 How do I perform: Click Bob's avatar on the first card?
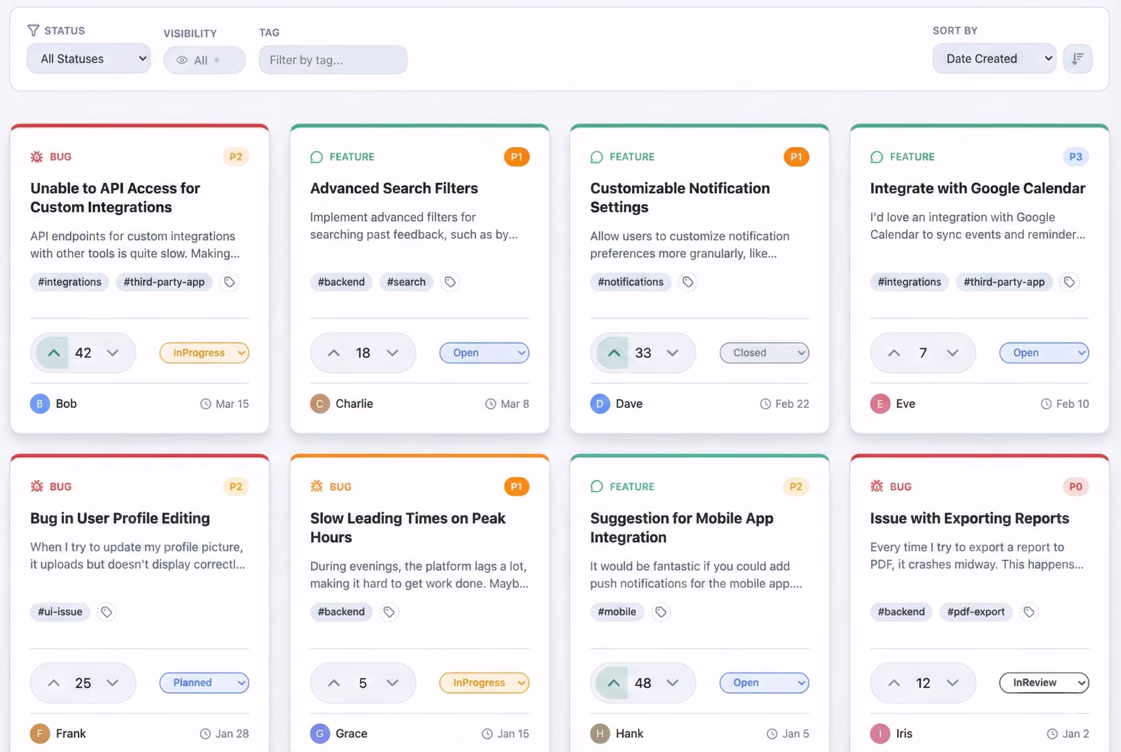pyautogui.click(x=40, y=403)
